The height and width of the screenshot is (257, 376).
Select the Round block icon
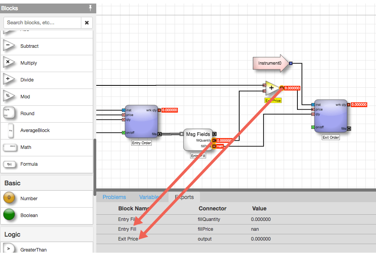[9, 113]
